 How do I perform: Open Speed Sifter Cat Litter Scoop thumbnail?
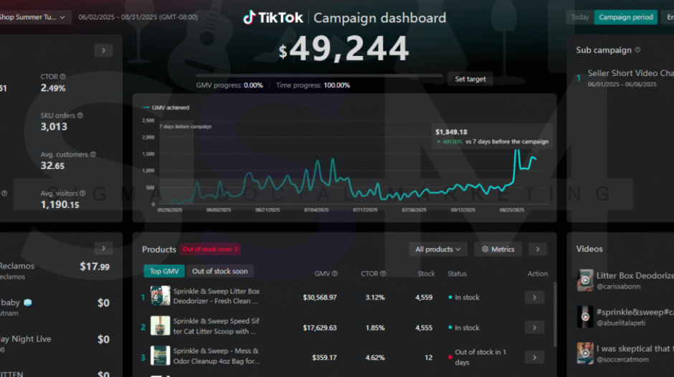pyautogui.click(x=161, y=326)
